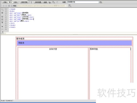Click the <body> tag on line 15
Image resolution: width=137 pixels, height=103 pixels.
tap(12, 11)
